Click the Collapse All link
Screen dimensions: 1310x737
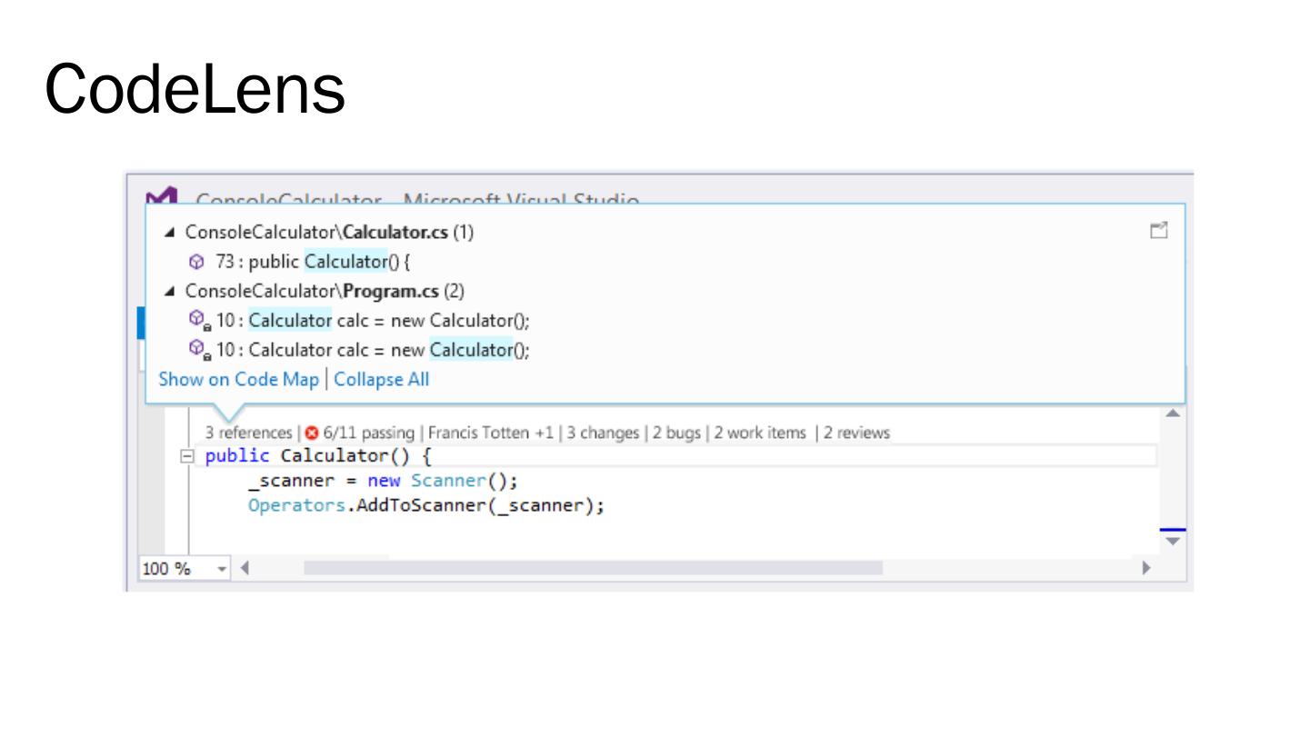[382, 380]
